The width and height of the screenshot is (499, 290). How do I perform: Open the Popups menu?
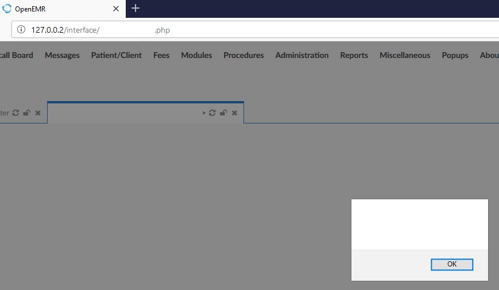pos(455,55)
